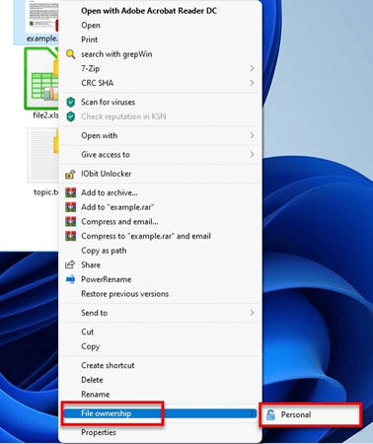Select the example PDF file thumbnail

point(42,17)
